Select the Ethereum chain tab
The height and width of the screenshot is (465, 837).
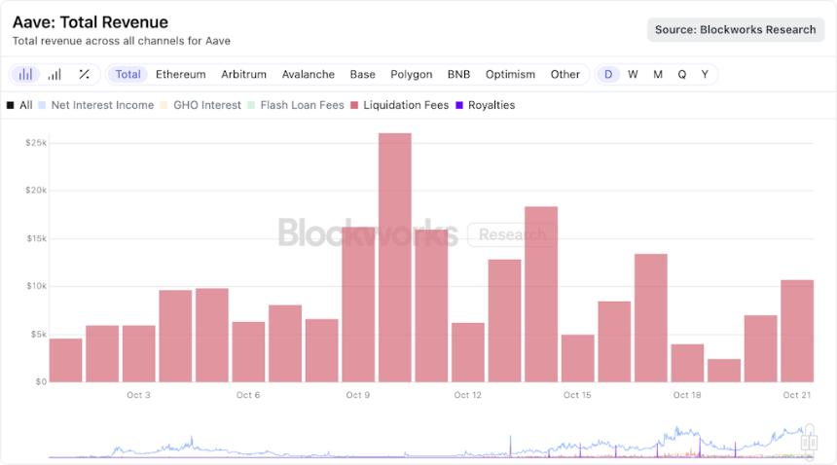(180, 74)
